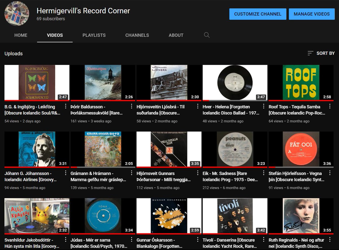The height and width of the screenshot is (250, 339).
Task: Play the Svanhildur Jakobsdóttir video thumbnail
Action: coord(36,216)
